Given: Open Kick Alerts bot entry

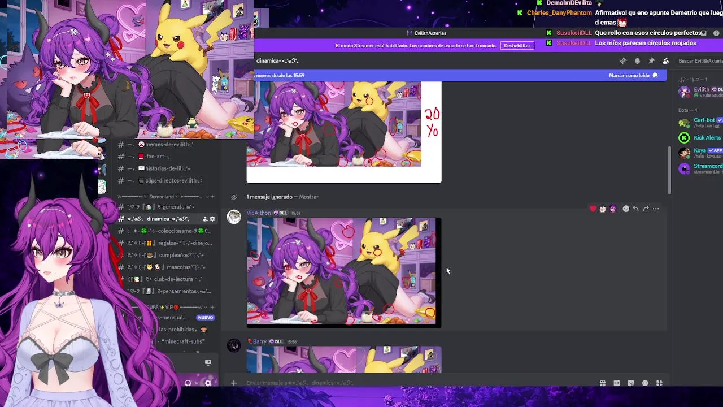Looking at the screenshot, I should click(x=700, y=138).
